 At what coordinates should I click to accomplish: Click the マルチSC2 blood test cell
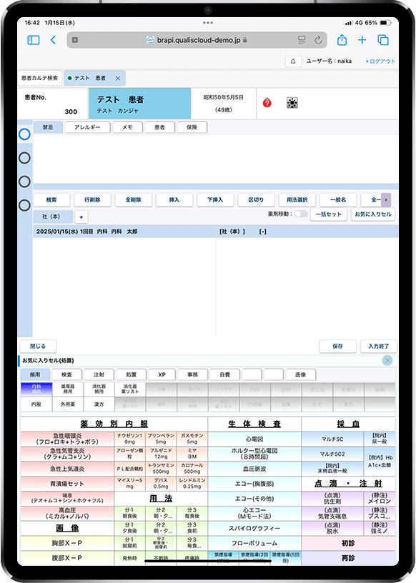pos(332,454)
